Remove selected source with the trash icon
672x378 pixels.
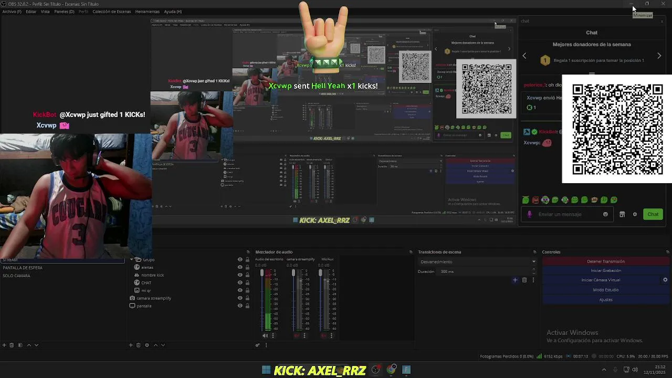pos(138,345)
